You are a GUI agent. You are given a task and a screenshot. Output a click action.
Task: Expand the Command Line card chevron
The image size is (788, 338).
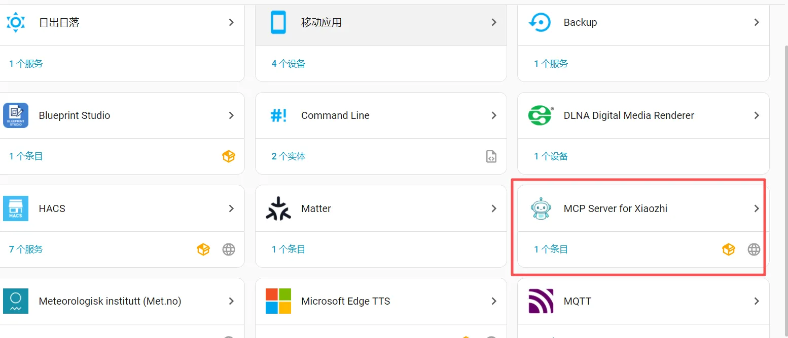[494, 115]
